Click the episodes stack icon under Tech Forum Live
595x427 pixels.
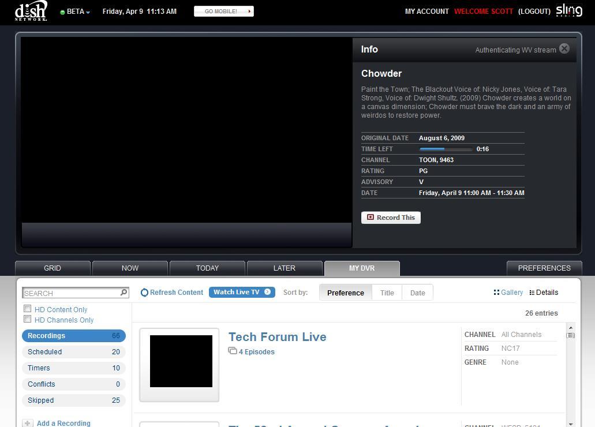tap(232, 351)
